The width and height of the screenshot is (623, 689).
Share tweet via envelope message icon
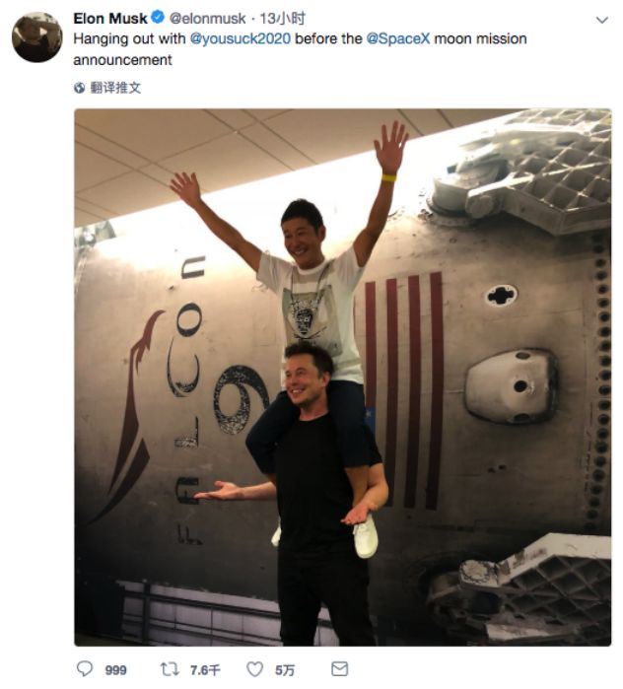[339, 668]
